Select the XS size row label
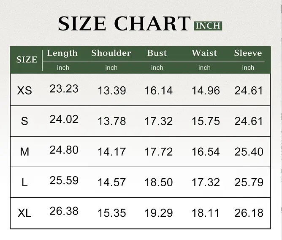The width and height of the screenshot is (282, 240). (x=25, y=90)
